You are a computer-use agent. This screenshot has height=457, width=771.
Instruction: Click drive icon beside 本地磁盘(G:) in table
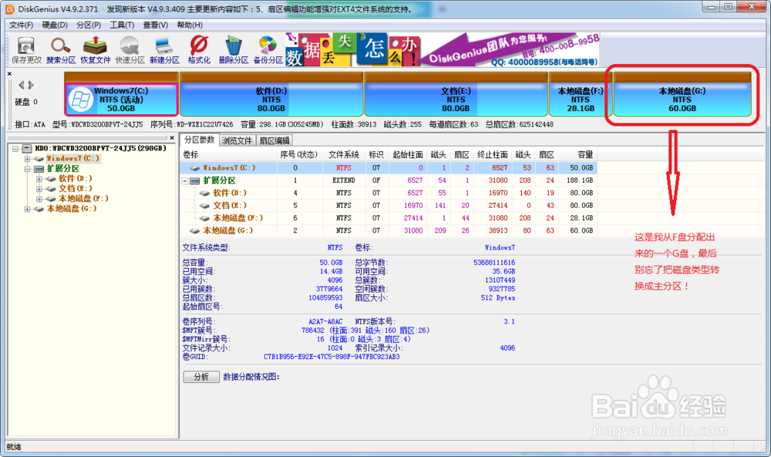[195, 231]
